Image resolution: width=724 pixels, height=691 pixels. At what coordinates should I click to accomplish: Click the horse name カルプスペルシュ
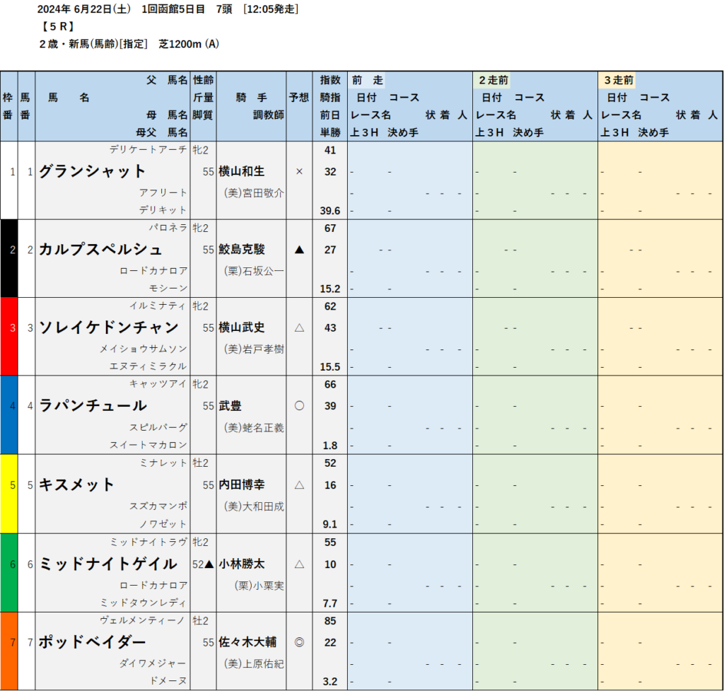click(100, 250)
